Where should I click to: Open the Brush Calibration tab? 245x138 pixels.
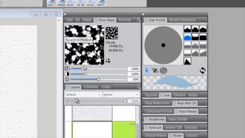tap(182, 20)
